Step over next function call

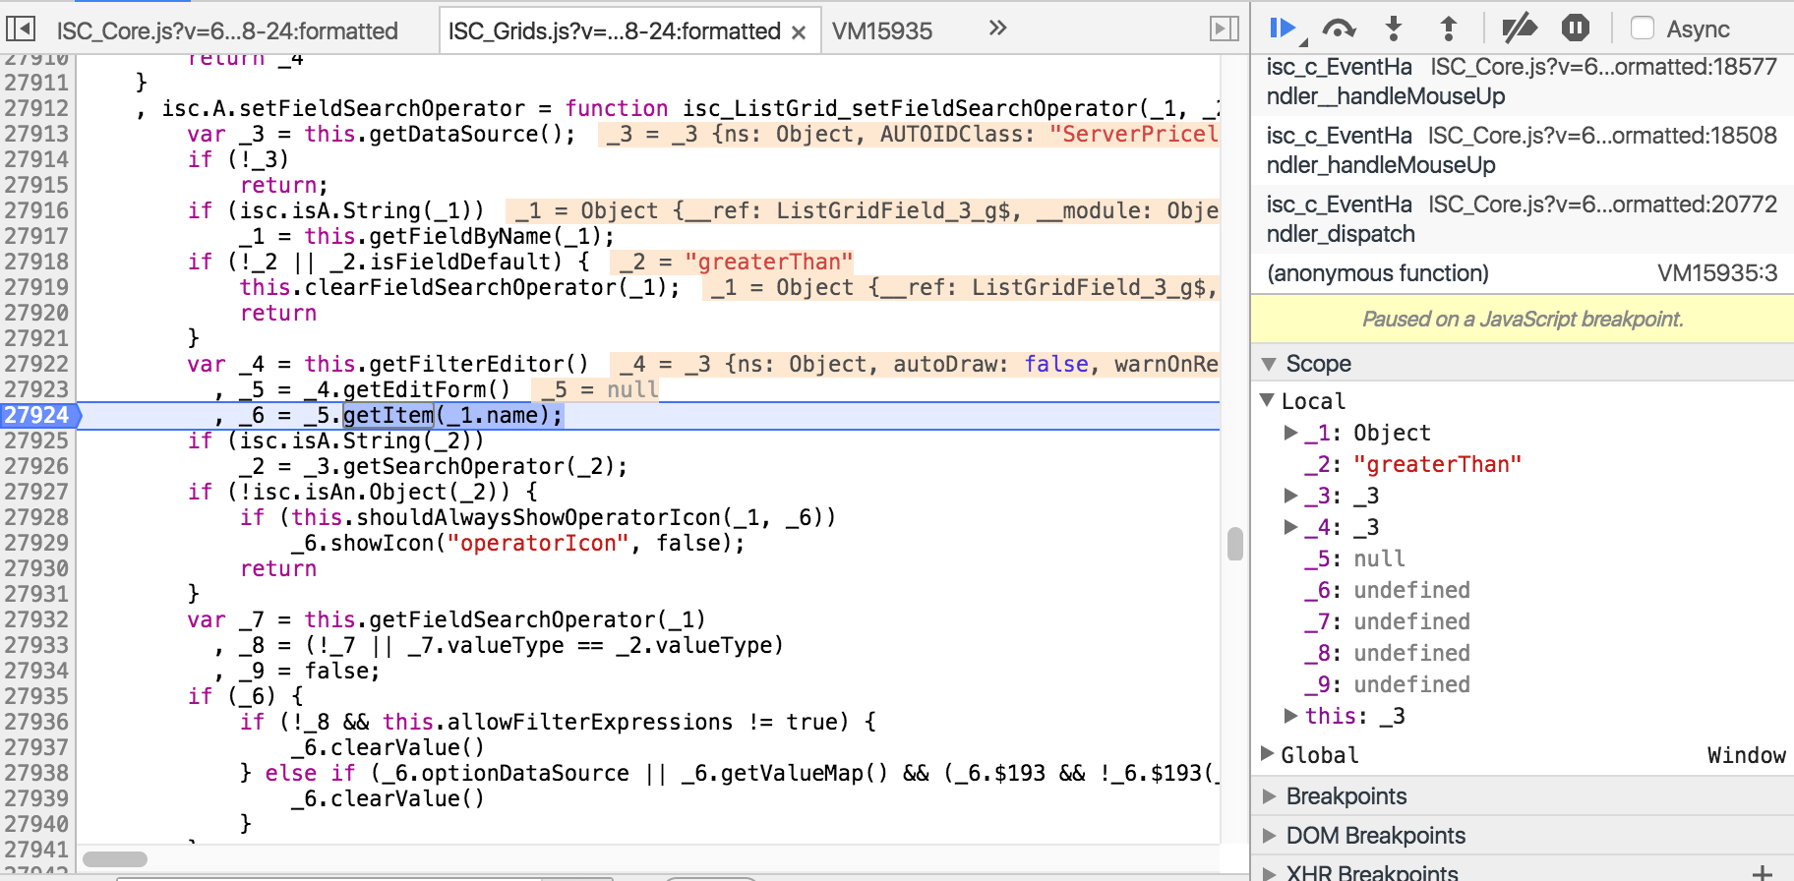point(1339,29)
